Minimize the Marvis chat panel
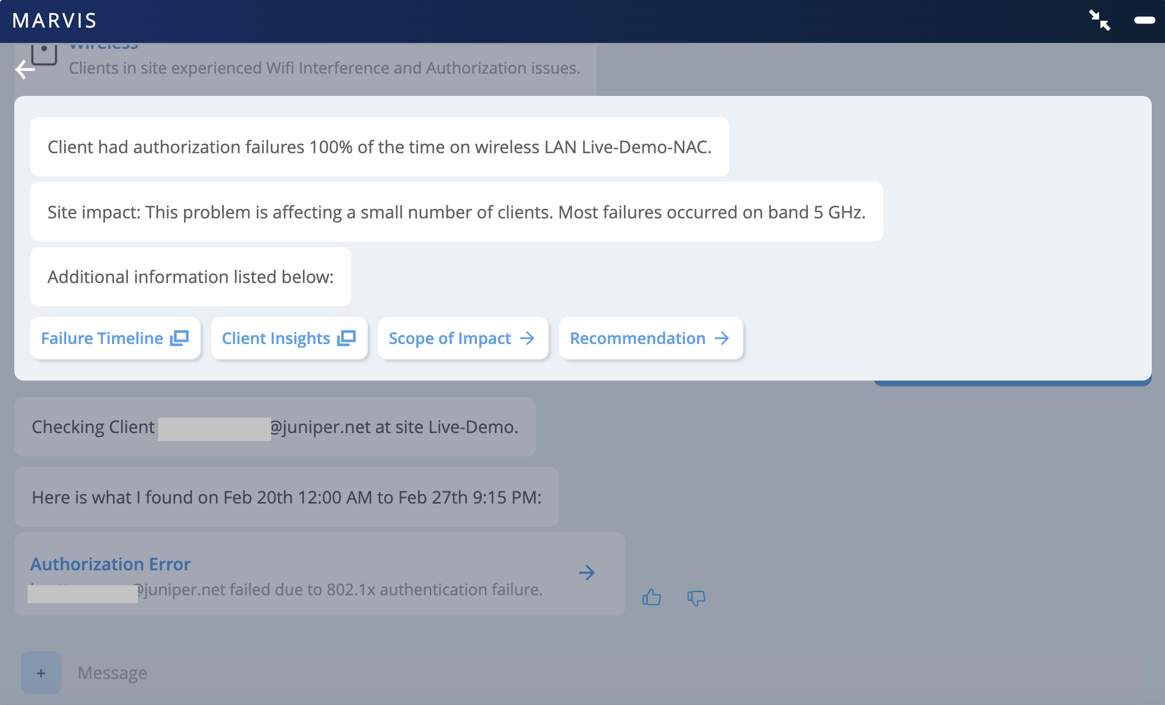This screenshot has height=705, width=1165. 1144,21
